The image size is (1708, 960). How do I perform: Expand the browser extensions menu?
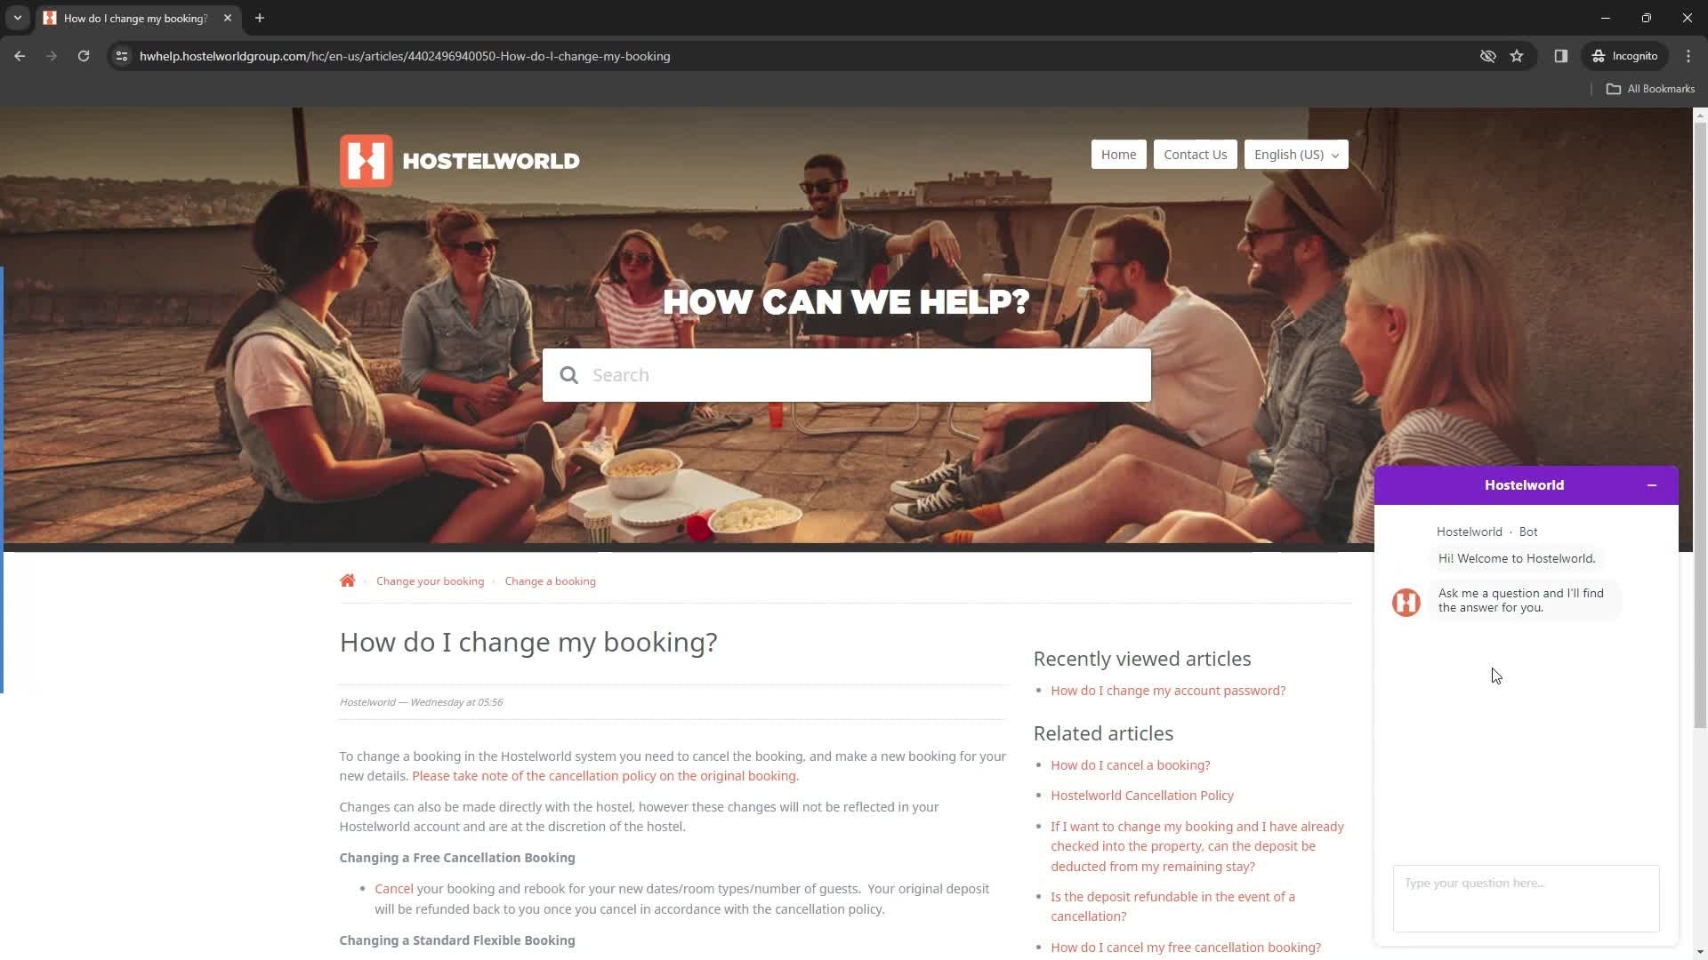point(1561,55)
